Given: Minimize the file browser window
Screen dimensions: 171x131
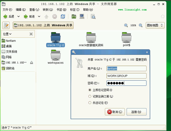Looking at the screenshot, I should 154,4.
